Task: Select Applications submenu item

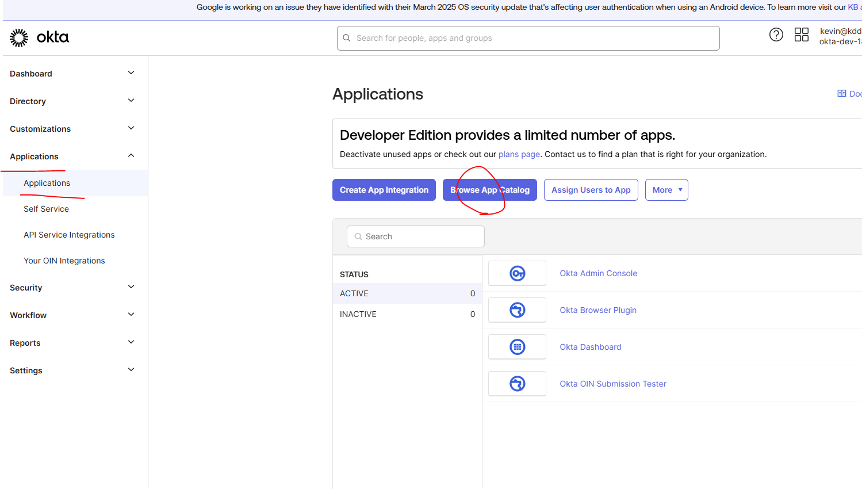Action: coord(75,183)
